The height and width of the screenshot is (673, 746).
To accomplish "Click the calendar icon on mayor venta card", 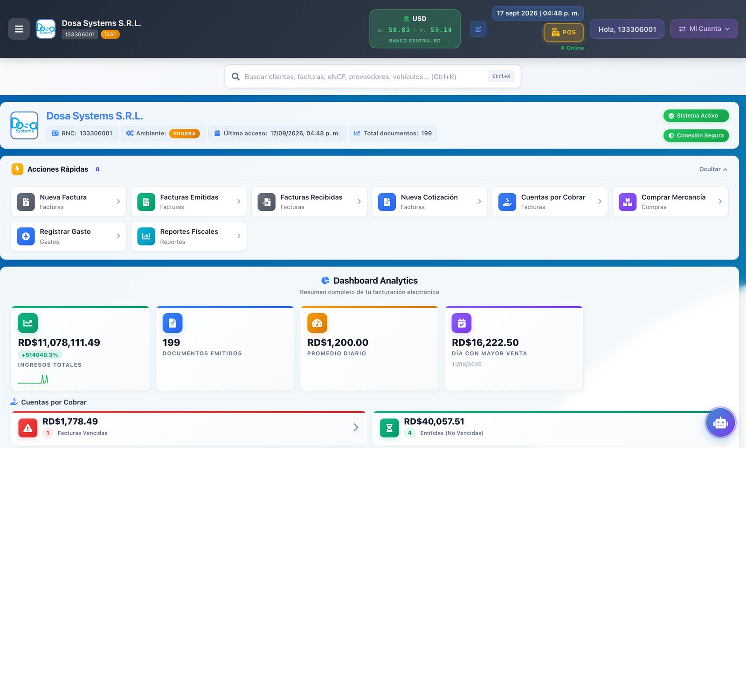I will click(x=462, y=323).
